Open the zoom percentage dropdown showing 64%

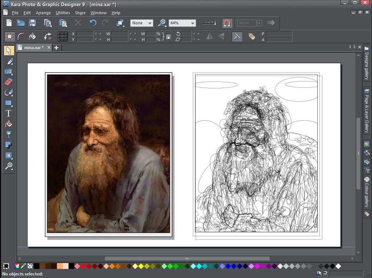pyautogui.click(x=193, y=23)
